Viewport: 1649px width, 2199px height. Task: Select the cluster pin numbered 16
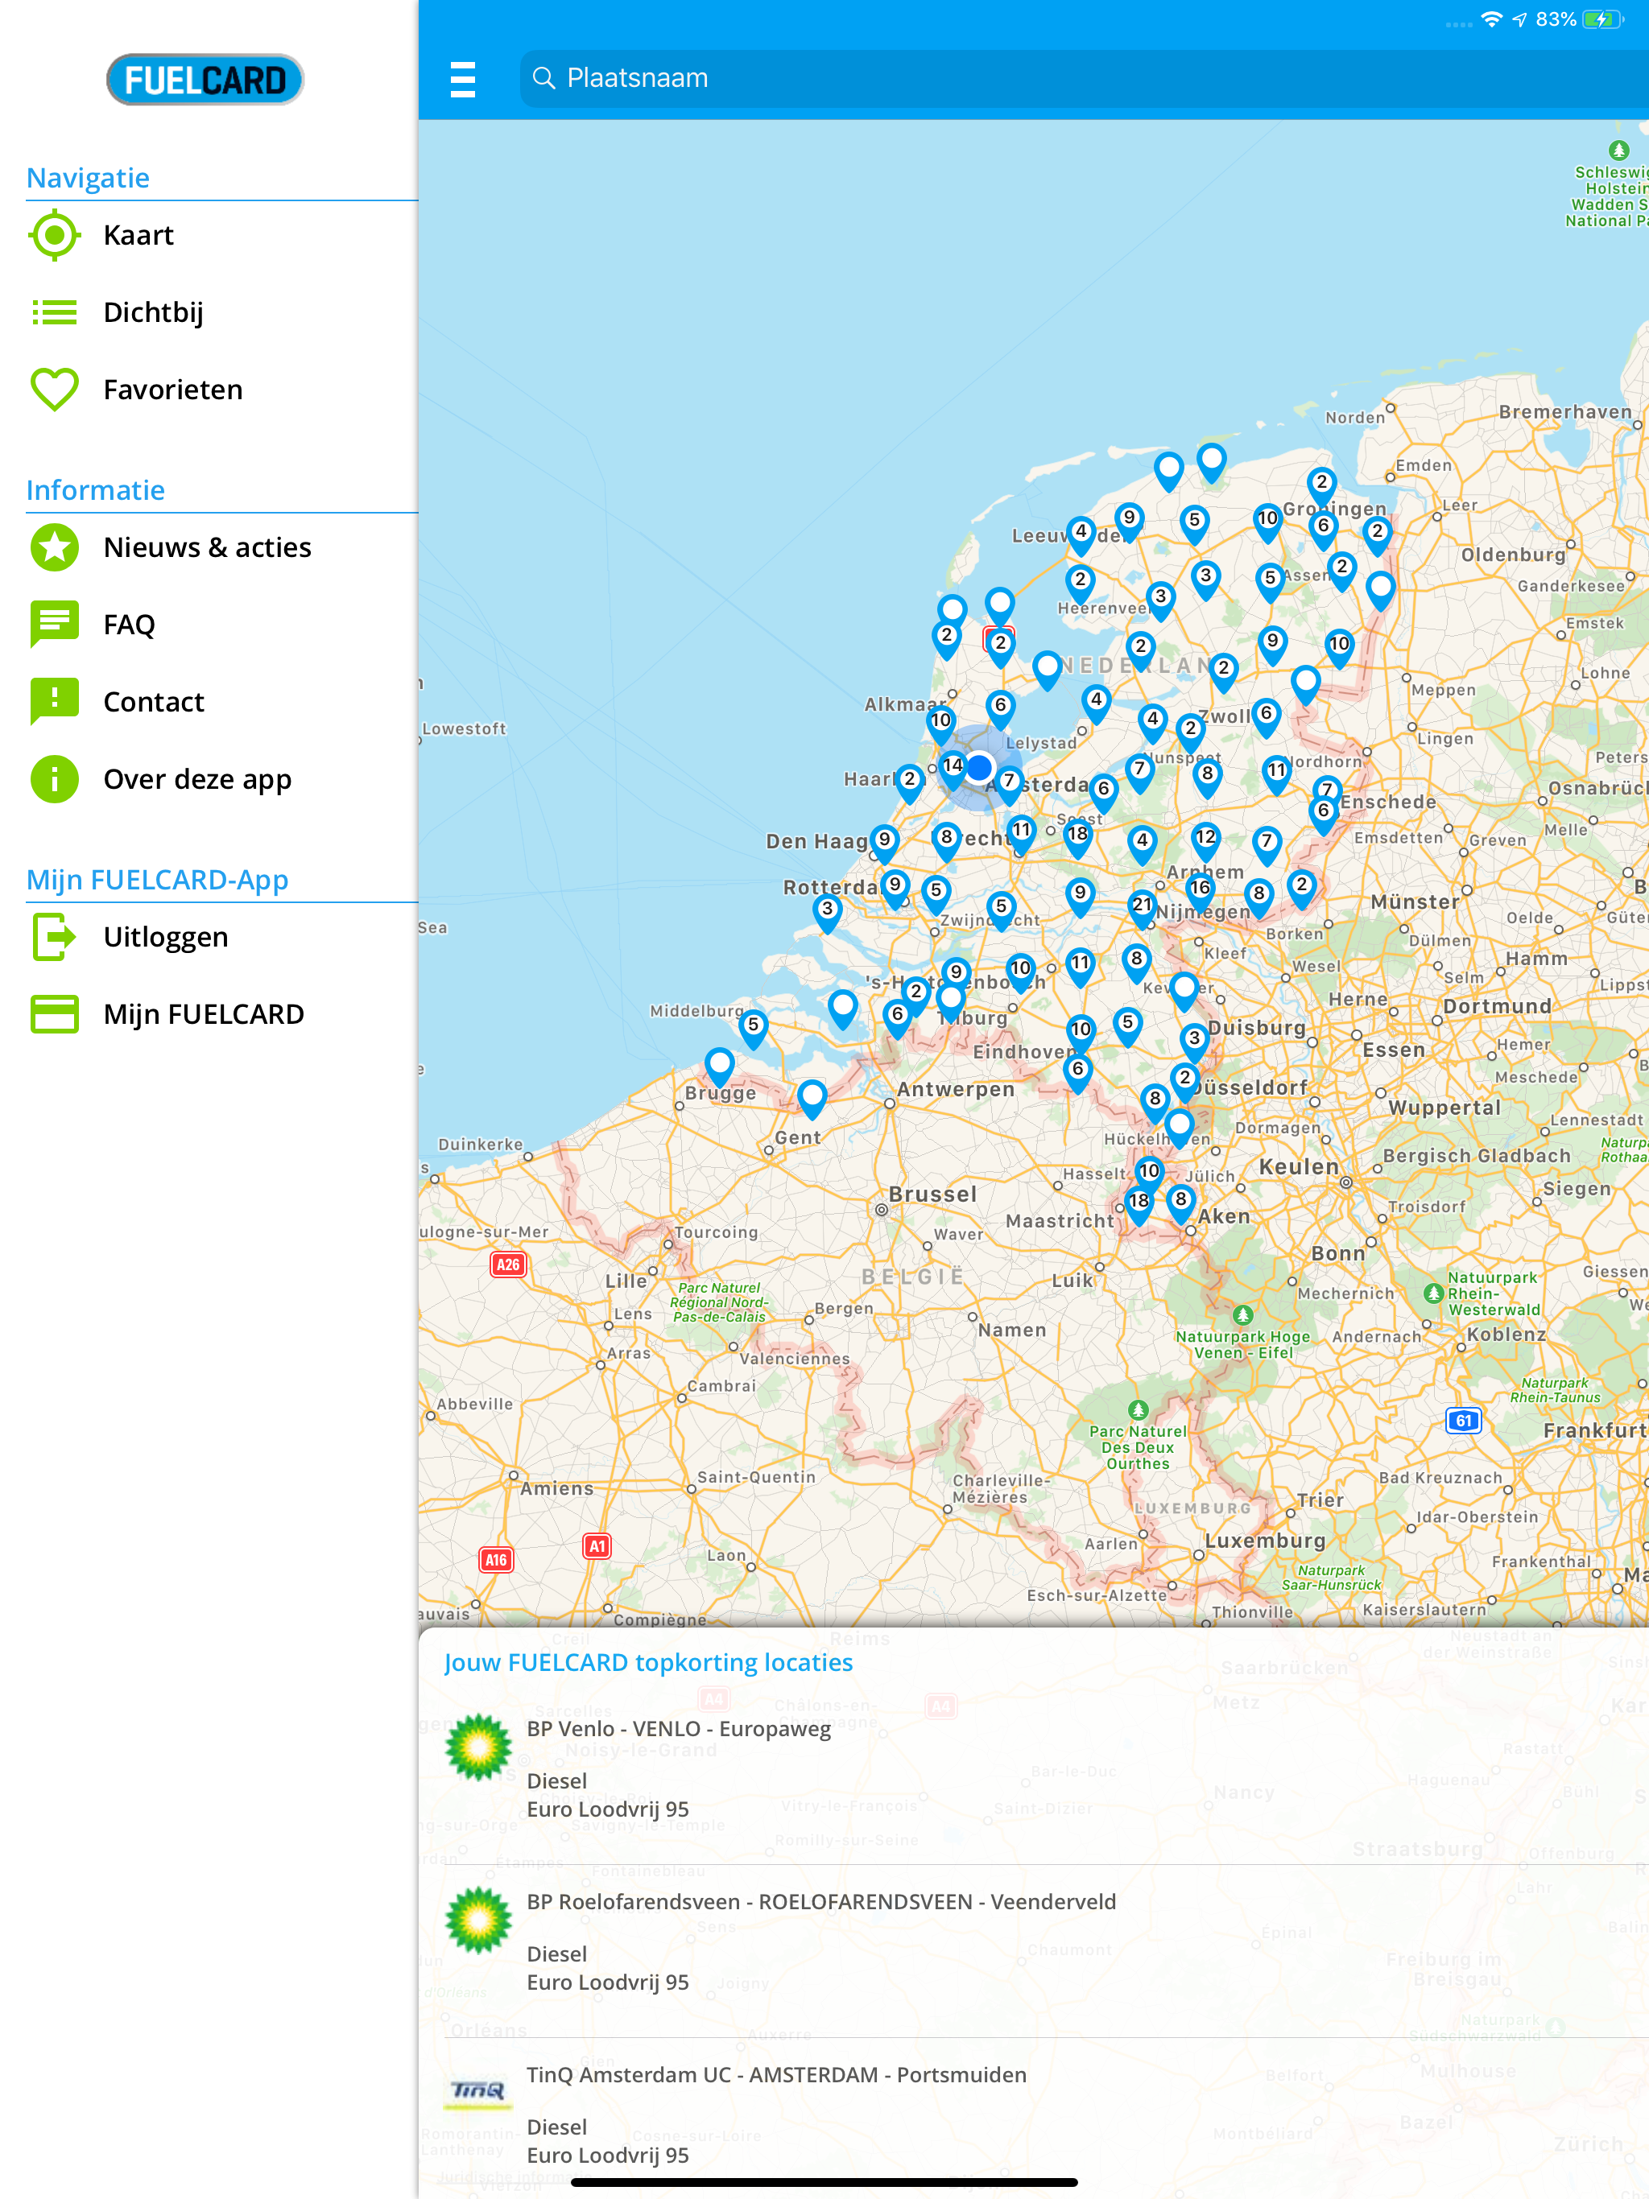(x=1201, y=892)
